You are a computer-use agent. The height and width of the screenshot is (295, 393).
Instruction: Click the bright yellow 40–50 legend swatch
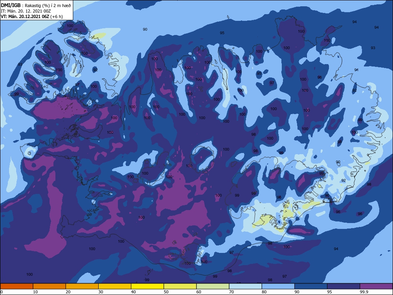click(x=147, y=286)
